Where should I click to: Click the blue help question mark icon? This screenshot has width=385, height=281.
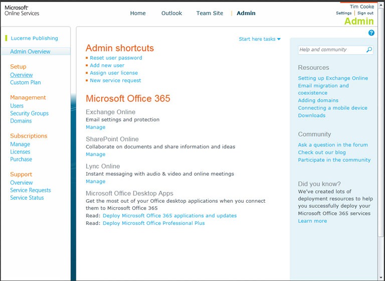click(371, 33)
